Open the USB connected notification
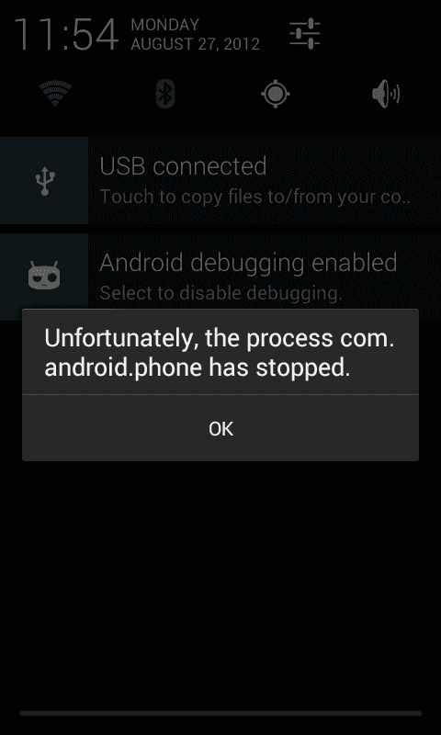This screenshot has height=735, width=441. tap(220, 180)
